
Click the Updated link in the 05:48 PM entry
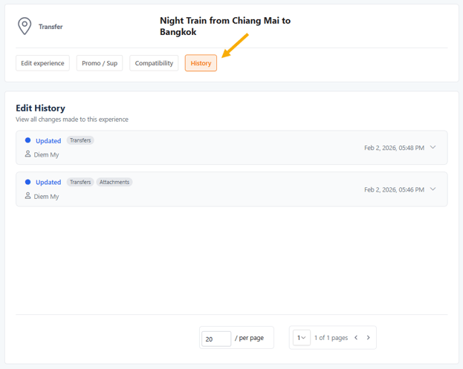coord(48,141)
